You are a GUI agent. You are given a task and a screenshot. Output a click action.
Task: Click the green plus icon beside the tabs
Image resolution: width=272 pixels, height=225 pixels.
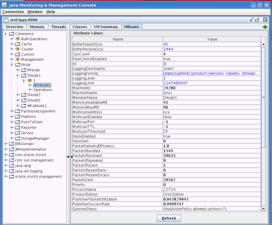coord(265,27)
